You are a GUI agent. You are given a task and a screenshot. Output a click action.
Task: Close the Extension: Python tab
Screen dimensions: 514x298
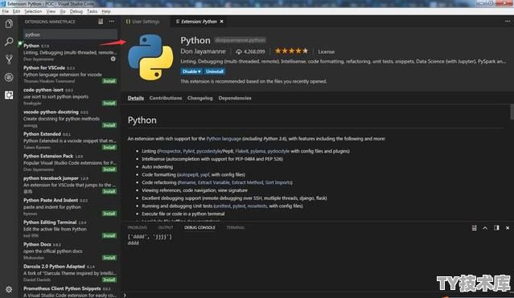coord(221,22)
